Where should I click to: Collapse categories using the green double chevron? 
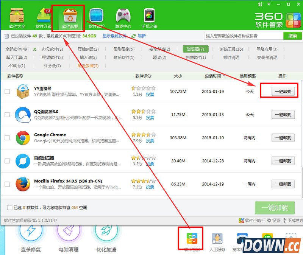[35, 49]
